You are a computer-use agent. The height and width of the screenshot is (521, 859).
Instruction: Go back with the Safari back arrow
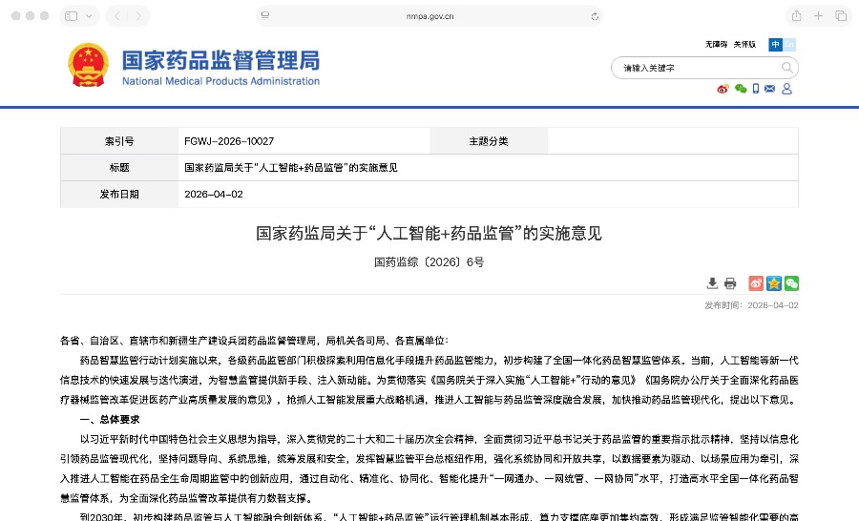pyautogui.click(x=116, y=16)
